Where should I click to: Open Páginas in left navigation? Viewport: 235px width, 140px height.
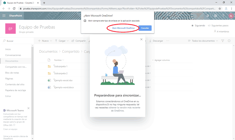click(x=9, y=78)
